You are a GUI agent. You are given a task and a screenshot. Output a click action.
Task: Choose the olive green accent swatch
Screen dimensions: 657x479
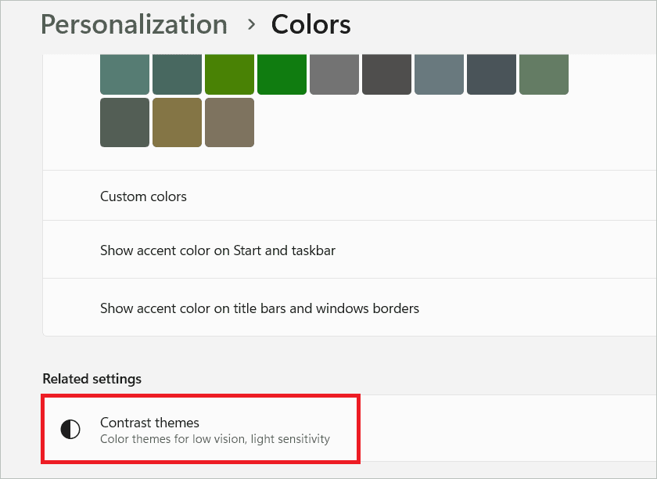(x=230, y=74)
